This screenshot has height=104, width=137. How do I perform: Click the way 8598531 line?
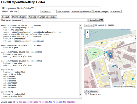pyautogui.click(x=7, y=70)
